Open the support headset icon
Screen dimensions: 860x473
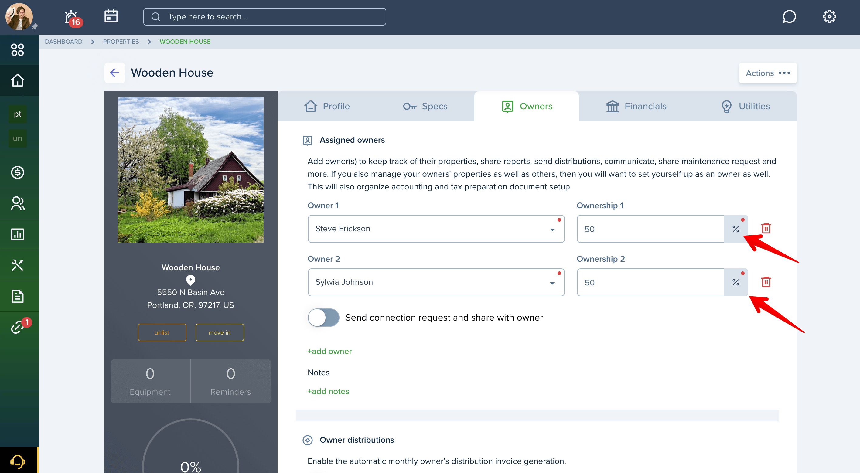18,462
